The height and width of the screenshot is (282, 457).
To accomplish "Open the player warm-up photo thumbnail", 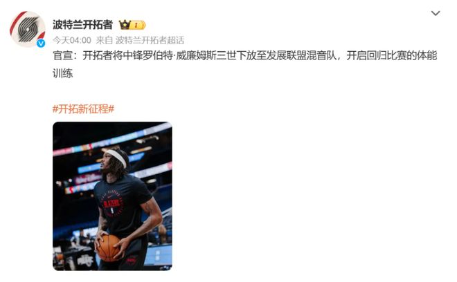I will click(112, 196).
